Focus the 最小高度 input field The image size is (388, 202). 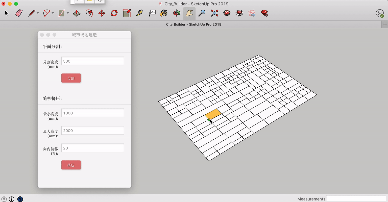[x=93, y=113]
